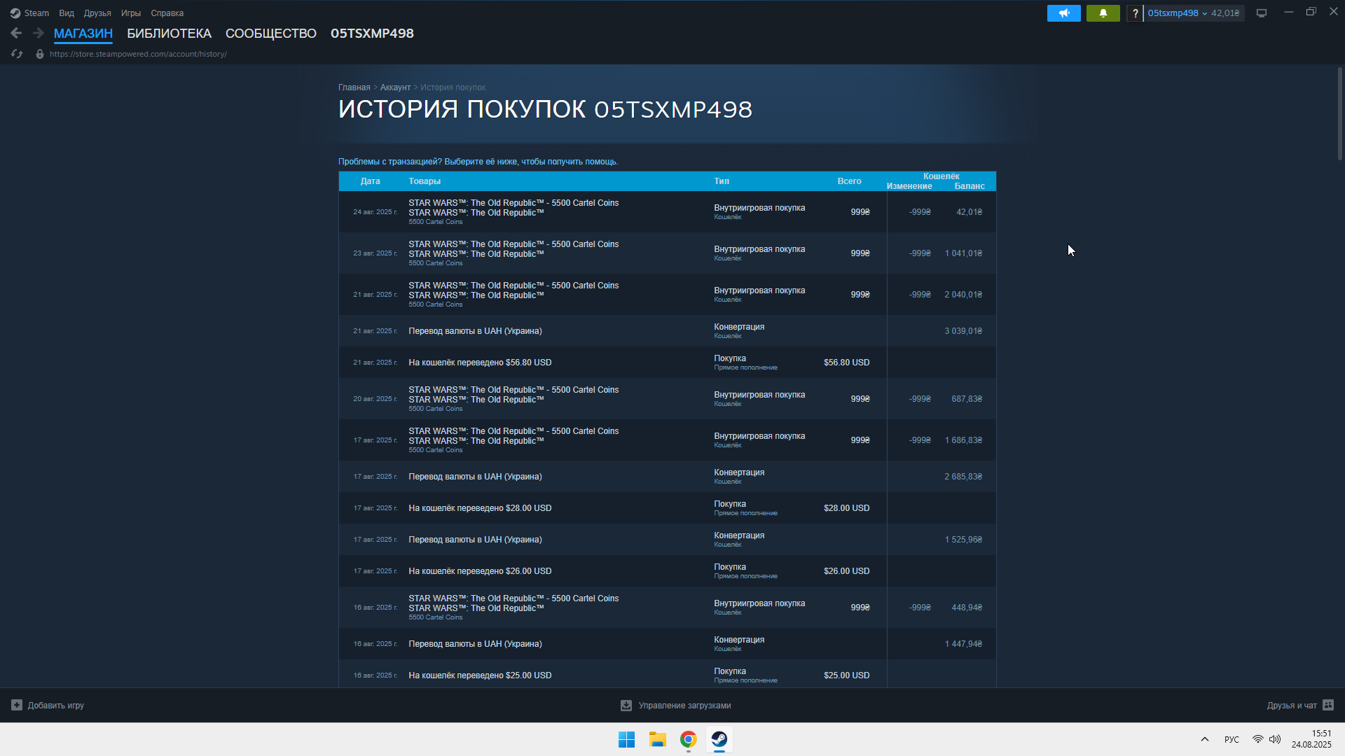This screenshot has height=756, width=1345.
Task: Click the store URL address field
Action: pos(138,54)
